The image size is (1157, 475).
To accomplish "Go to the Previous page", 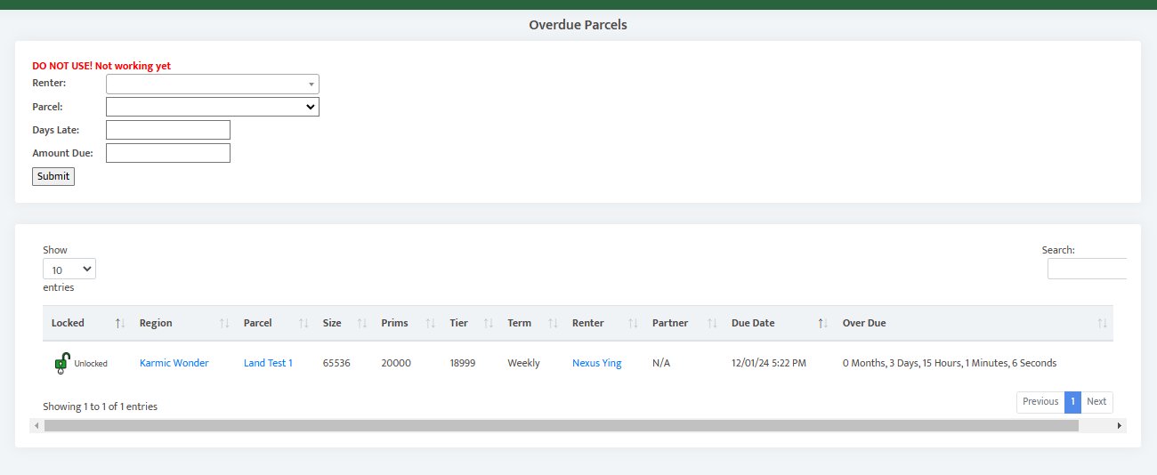I will 1040,401.
